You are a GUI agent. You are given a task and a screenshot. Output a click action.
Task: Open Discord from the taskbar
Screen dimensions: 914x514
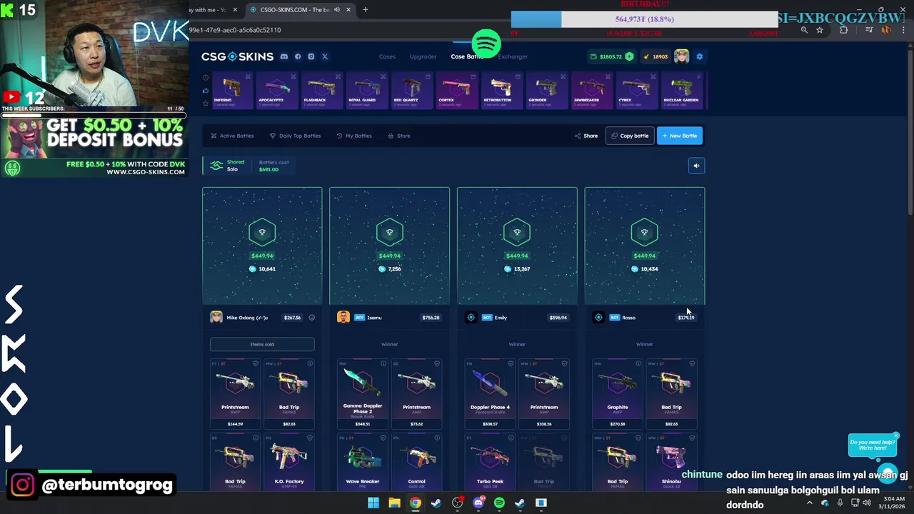pos(478,503)
